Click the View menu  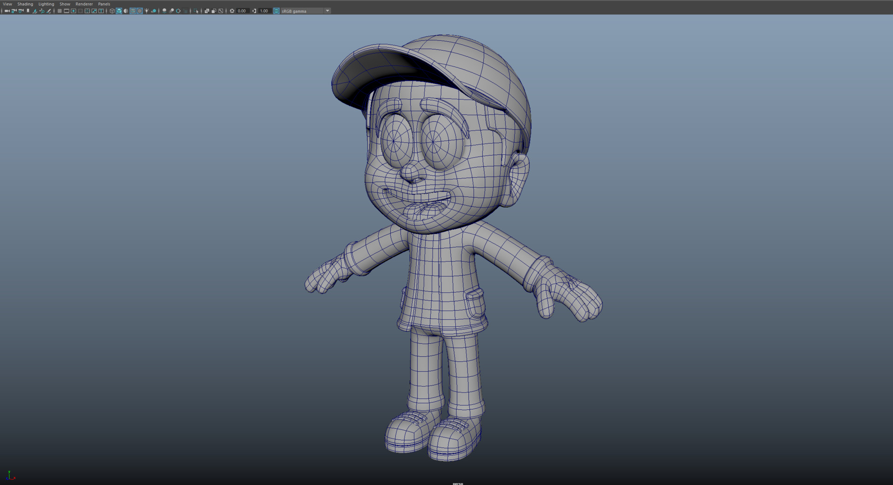pos(7,4)
